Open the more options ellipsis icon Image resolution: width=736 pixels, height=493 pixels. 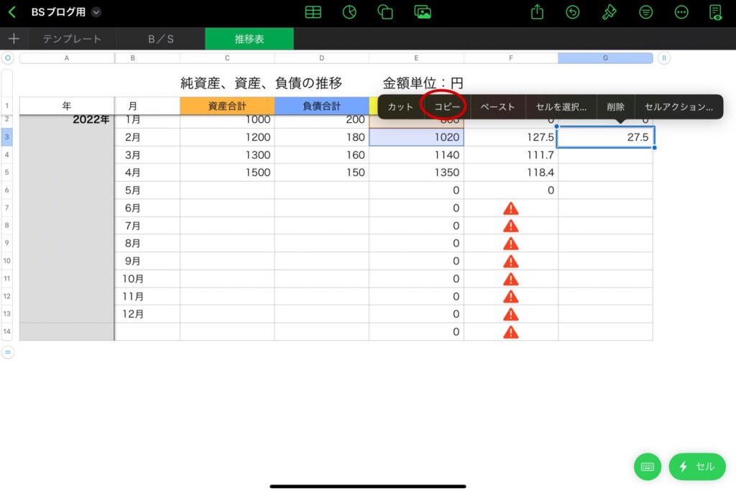[681, 12]
